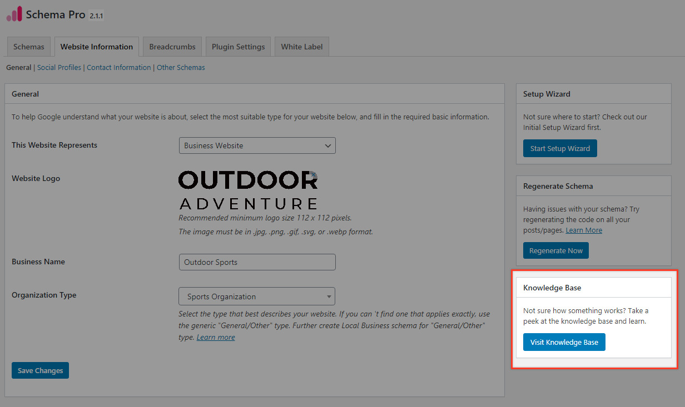685x407 pixels.
Task: Click Regenerate Now for schema code
Action: click(555, 250)
